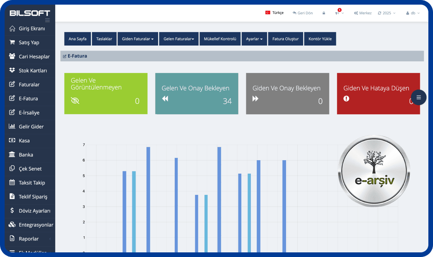
Task: Click the edit icon next to sidebar E-Fatura
Action: coord(12,98)
